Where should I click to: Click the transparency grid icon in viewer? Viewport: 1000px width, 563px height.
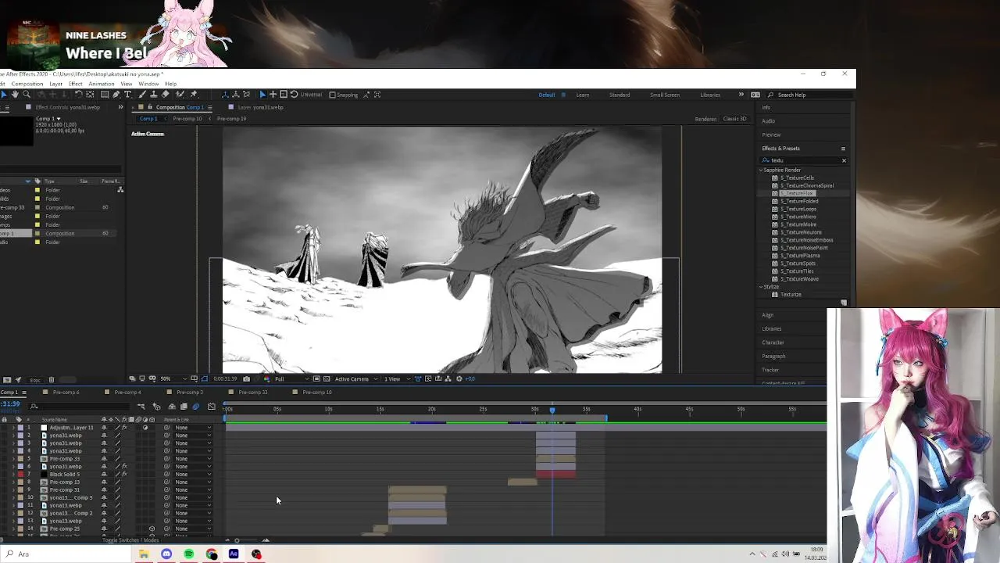(327, 379)
